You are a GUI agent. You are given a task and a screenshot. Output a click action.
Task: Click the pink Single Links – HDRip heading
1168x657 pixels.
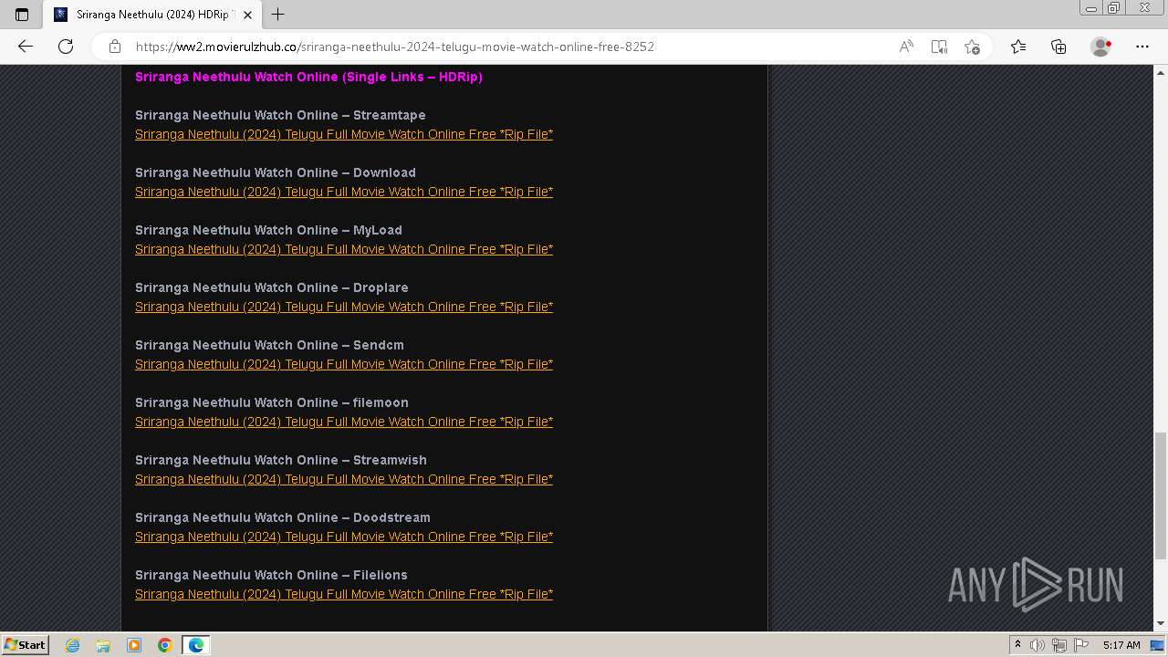pyautogui.click(x=308, y=77)
